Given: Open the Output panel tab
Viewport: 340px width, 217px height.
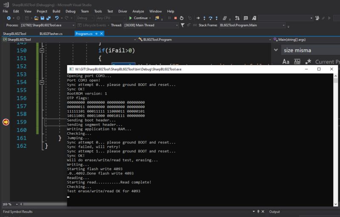Looking at the screenshot, I should [x=275, y=211].
